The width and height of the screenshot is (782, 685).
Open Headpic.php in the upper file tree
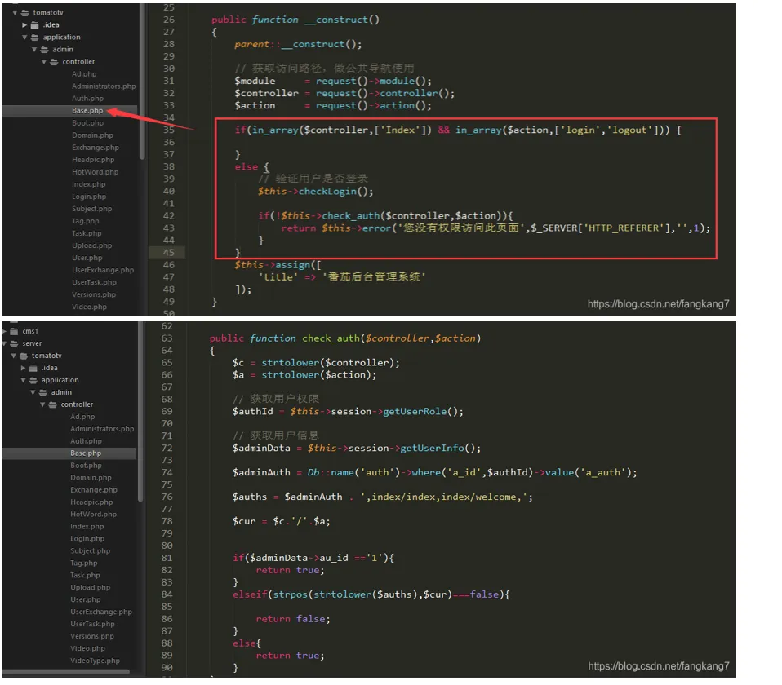pyautogui.click(x=93, y=160)
